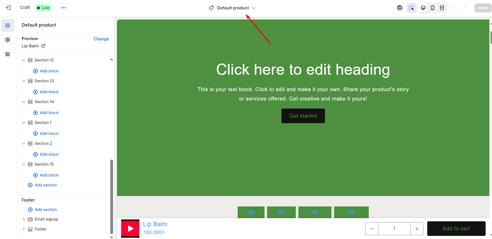492x239 pixels.
Task: Click the sidebar scrollbar thumb
Action: pyautogui.click(x=112, y=197)
